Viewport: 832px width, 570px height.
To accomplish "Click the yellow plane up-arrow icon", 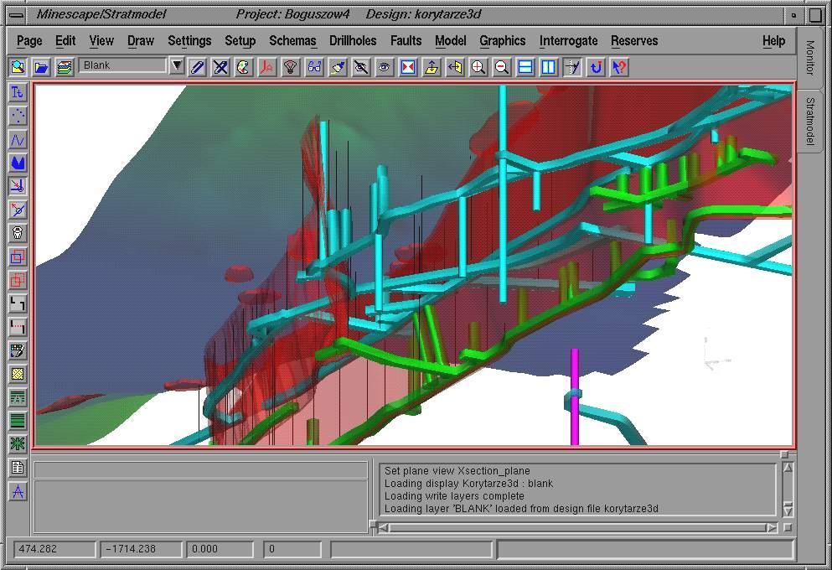I will click(x=432, y=67).
